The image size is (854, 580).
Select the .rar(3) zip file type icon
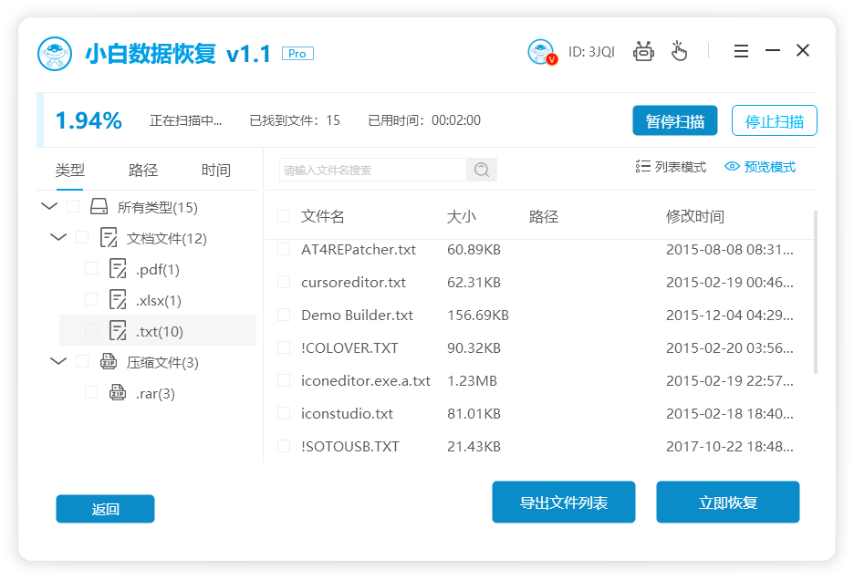[x=118, y=393]
